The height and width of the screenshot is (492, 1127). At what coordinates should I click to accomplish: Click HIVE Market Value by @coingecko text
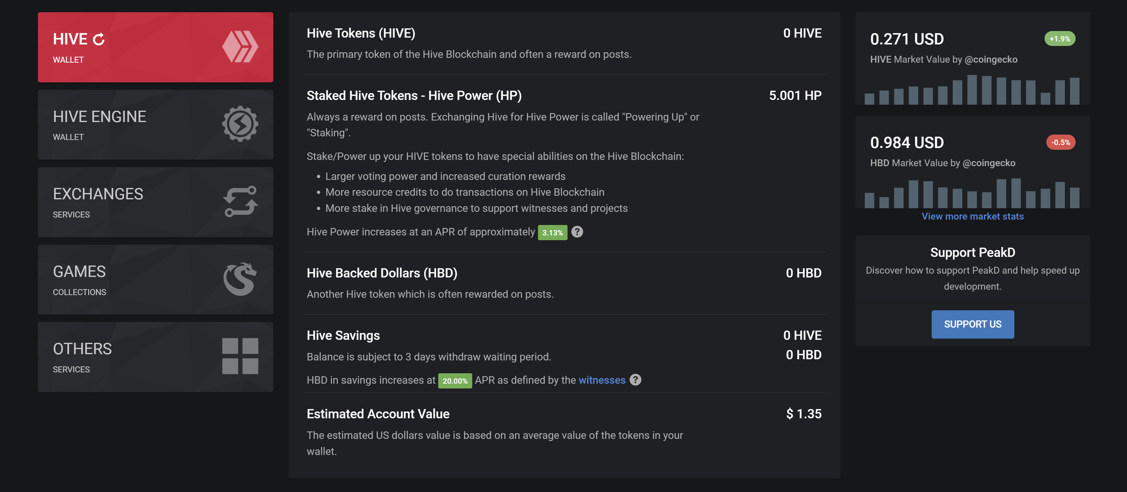pyautogui.click(x=944, y=59)
